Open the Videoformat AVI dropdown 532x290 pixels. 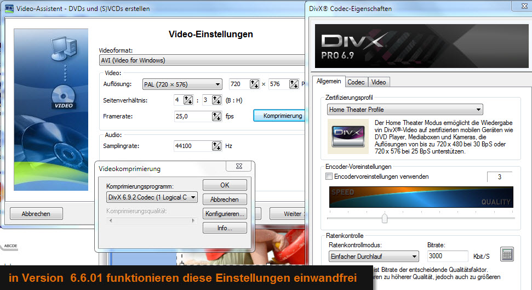[x=202, y=60]
